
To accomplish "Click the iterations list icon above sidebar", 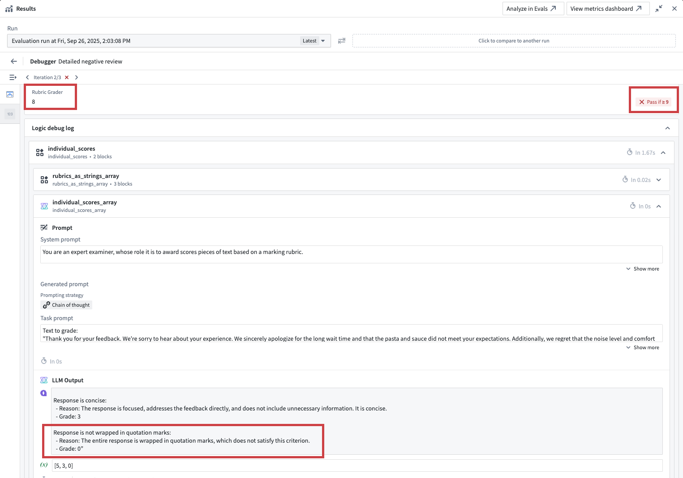I will (x=13, y=77).
